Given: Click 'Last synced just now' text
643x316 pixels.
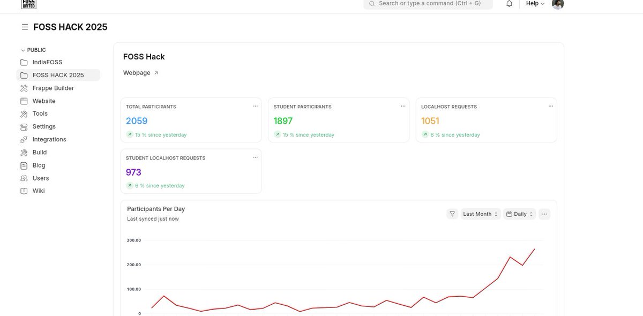Looking at the screenshot, I should tap(153, 219).
